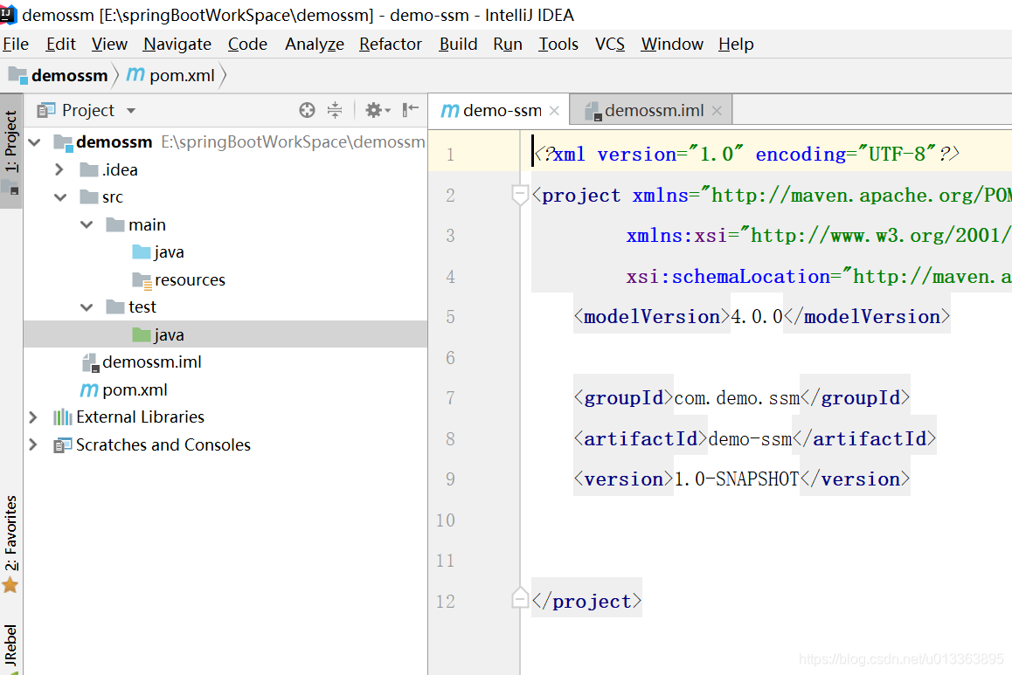Open the Refactor menu
The width and height of the screenshot is (1012, 675).
pyautogui.click(x=391, y=44)
